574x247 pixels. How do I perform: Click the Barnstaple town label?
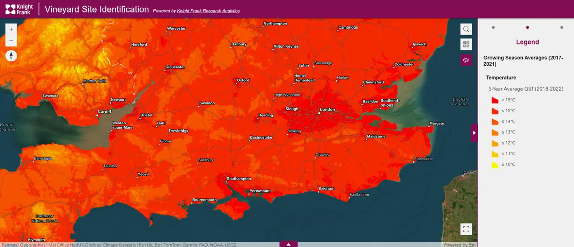[x=43, y=159]
